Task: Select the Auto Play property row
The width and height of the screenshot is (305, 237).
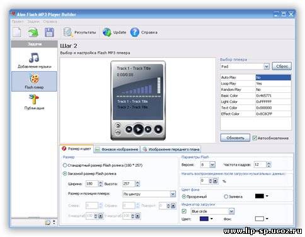Action: (x=256, y=77)
